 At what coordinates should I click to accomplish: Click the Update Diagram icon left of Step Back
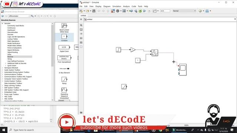pyautogui.click(x=131, y=11)
